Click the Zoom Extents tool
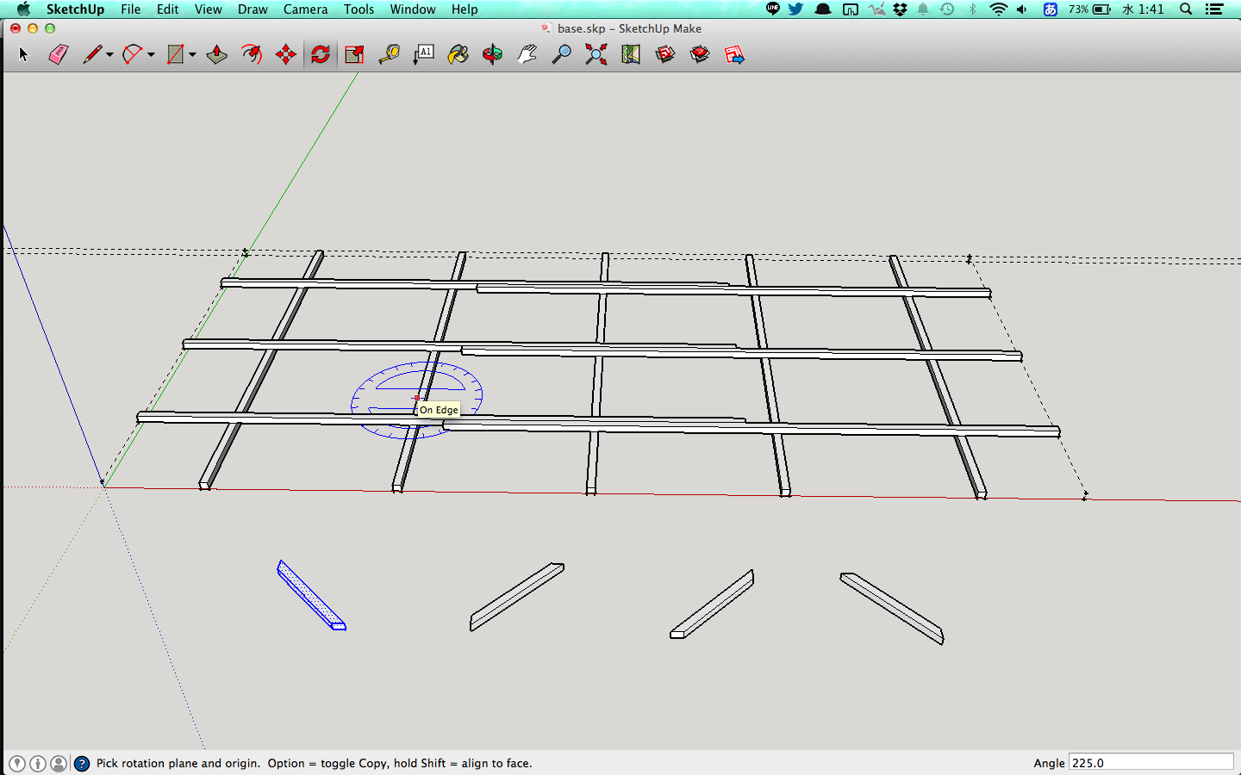Image resolution: width=1241 pixels, height=775 pixels. point(596,55)
